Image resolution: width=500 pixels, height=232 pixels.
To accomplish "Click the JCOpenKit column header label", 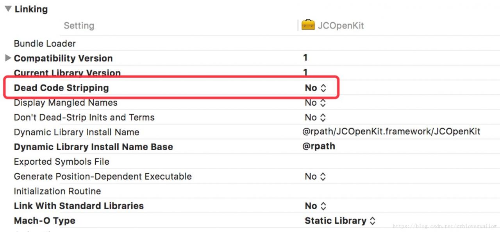I will coord(341,26).
